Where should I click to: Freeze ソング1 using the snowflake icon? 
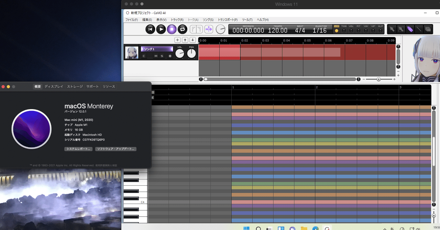click(170, 56)
